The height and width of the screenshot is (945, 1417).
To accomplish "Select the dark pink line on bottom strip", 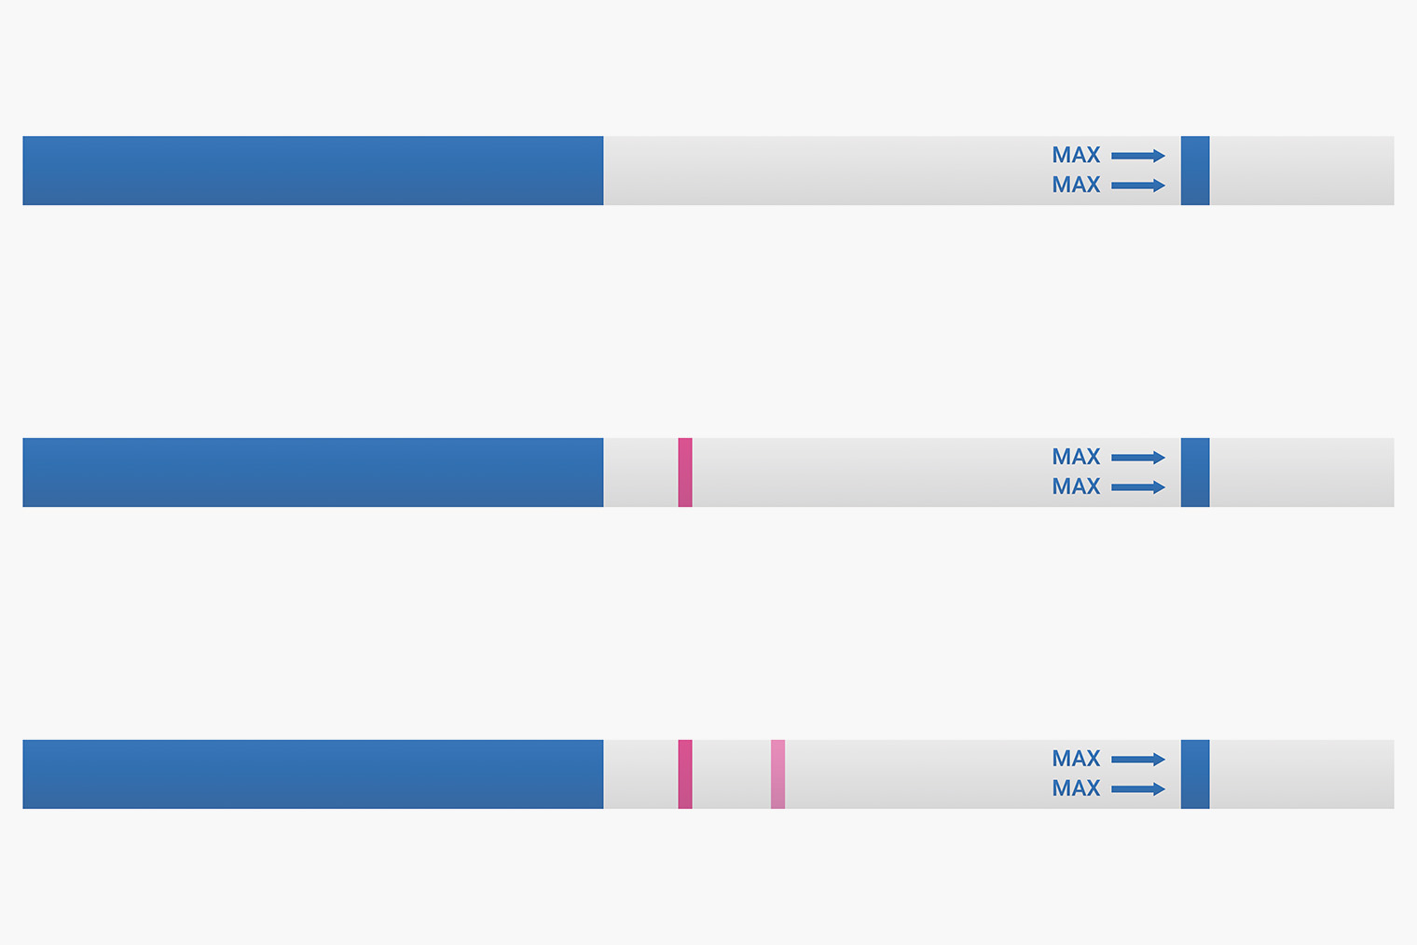I will tap(685, 774).
